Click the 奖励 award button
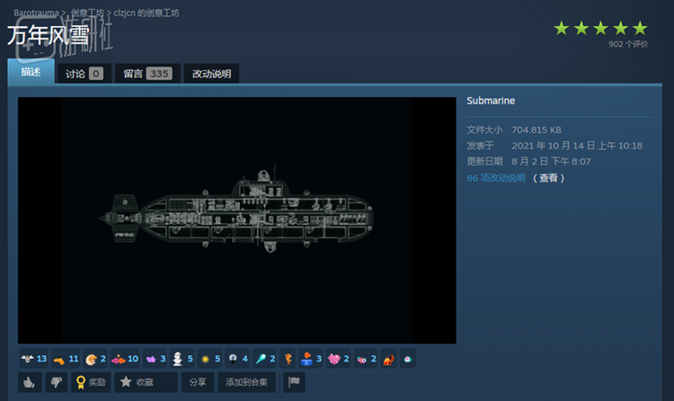674x401 pixels. pyautogui.click(x=91, y=382)
